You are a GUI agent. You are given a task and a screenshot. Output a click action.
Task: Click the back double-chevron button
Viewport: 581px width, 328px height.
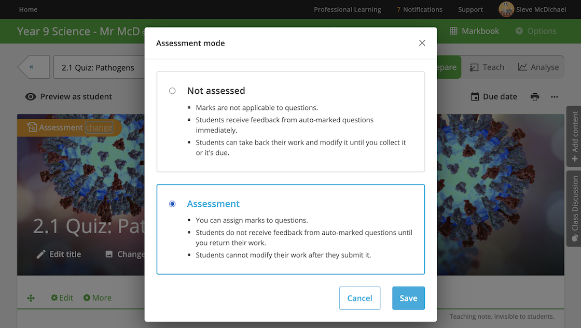click(x=33, y=67)
